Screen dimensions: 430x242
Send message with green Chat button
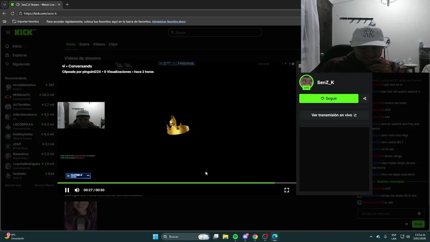tap(418, 224)
